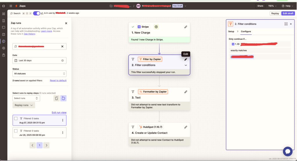
Task: Go to next page of runs
Action: tap(46, 145)
